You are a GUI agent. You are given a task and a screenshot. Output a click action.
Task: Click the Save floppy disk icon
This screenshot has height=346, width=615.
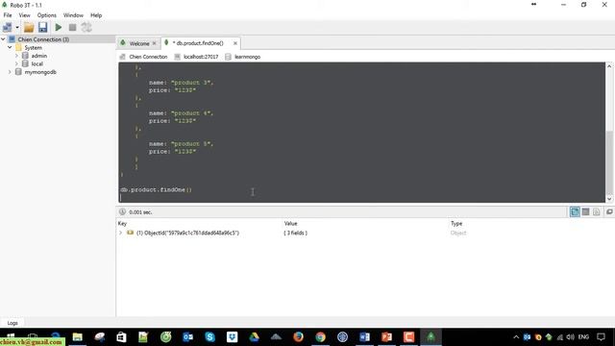[x=42, y=28]
